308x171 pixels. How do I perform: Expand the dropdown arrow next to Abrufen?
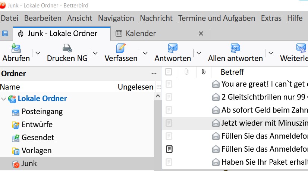(38, 53)
